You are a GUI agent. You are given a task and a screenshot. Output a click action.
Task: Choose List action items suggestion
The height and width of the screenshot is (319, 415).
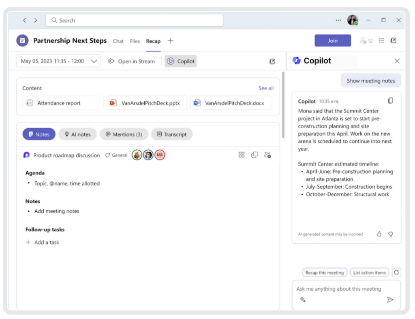click(x=370, y=272)
